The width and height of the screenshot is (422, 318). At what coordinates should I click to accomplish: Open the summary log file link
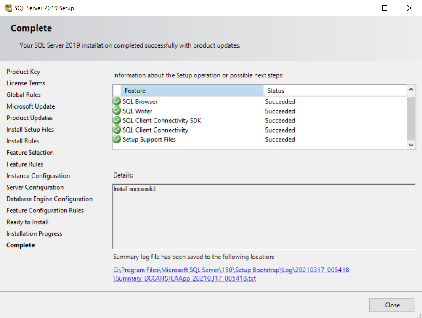pos(231,274)
